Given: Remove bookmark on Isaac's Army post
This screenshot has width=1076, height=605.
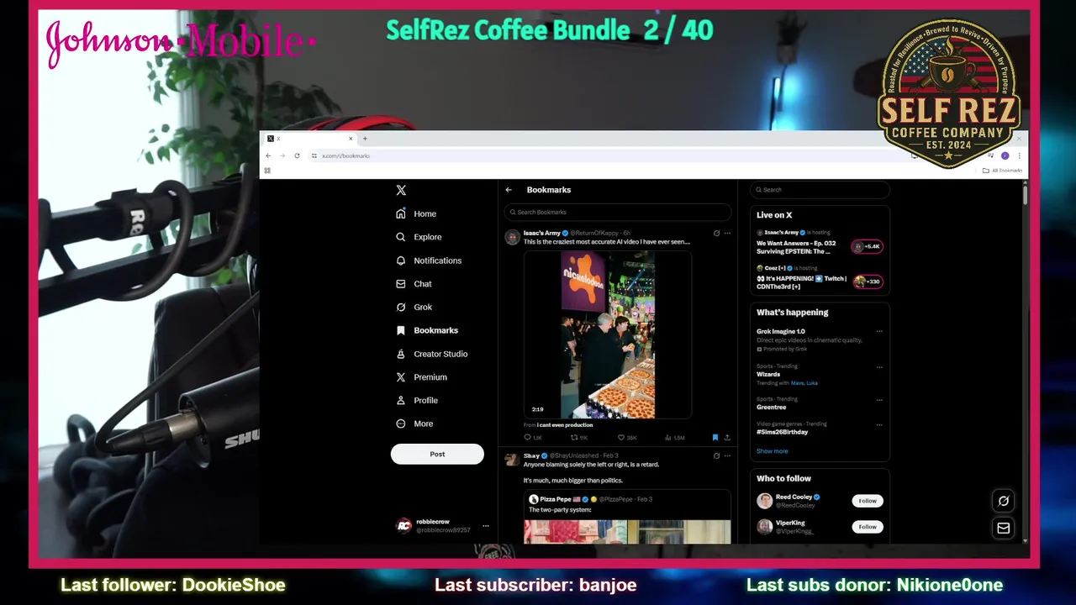Looking at the screenshot, I should 715,438.
